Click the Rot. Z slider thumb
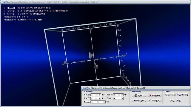This screenshot has height=107, width=191. 119,95
